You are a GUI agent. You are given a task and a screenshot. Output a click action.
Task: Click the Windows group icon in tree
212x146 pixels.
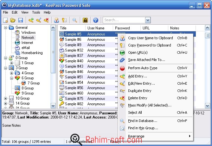17,33
